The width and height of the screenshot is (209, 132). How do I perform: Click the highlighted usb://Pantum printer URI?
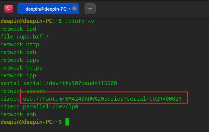pos(102,99)
